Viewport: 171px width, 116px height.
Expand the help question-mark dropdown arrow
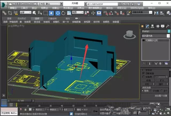142,4
